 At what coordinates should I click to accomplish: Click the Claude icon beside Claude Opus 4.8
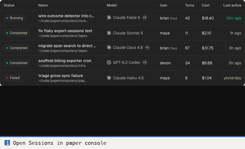pos(109,47)
